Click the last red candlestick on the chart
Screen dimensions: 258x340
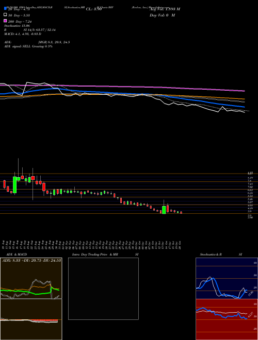(181, 212)
